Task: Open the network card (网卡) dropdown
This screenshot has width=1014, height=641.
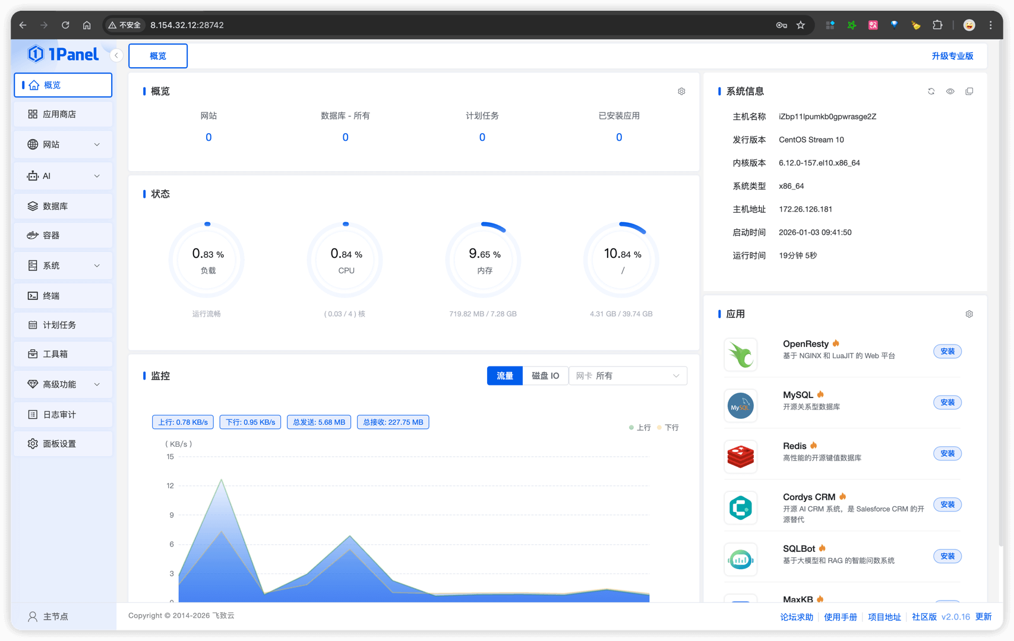Action: [x=627, y=376]
